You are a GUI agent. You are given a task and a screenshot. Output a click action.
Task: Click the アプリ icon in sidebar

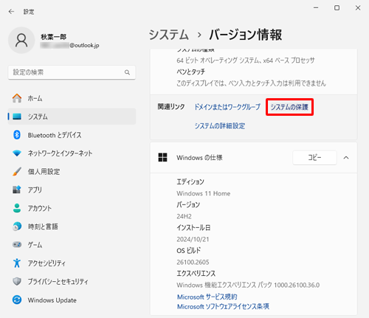17,190
